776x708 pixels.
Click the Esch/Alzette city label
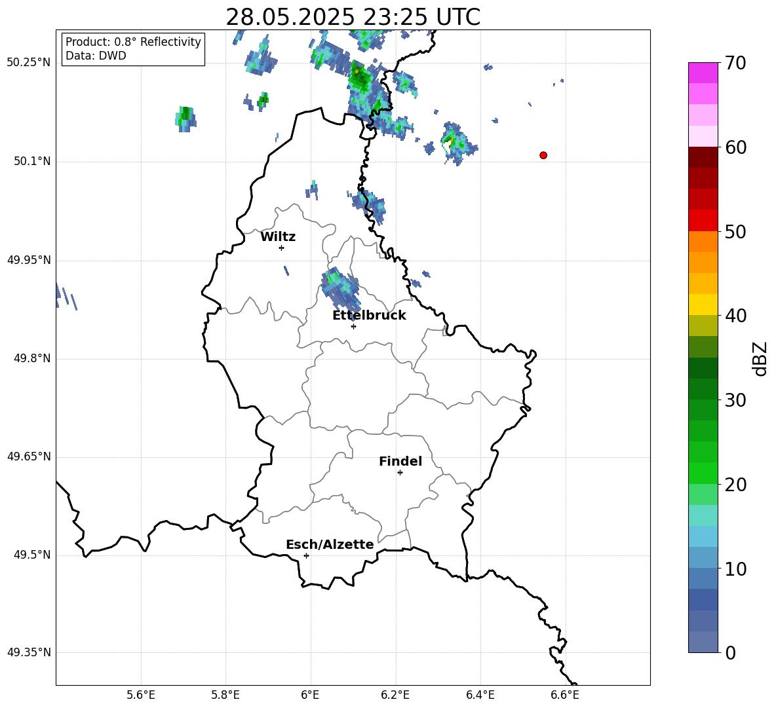[x=330, y=545]
